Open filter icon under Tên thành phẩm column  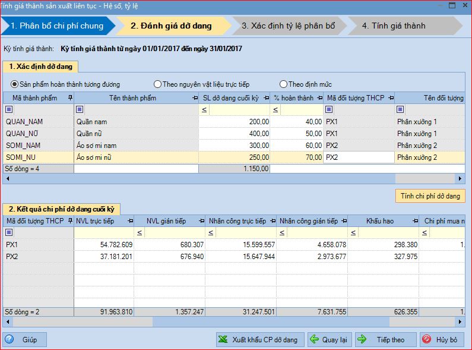(x=80, y=109)
